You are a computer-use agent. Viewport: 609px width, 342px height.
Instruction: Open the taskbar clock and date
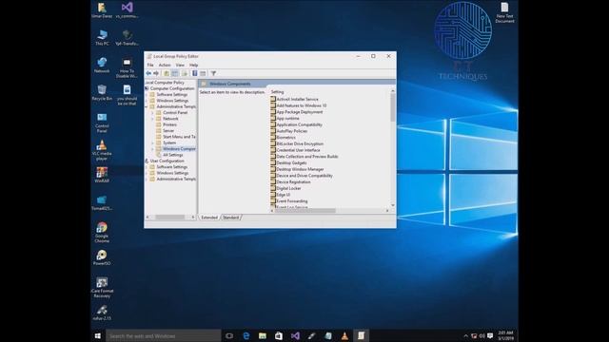tap(505, 335)
